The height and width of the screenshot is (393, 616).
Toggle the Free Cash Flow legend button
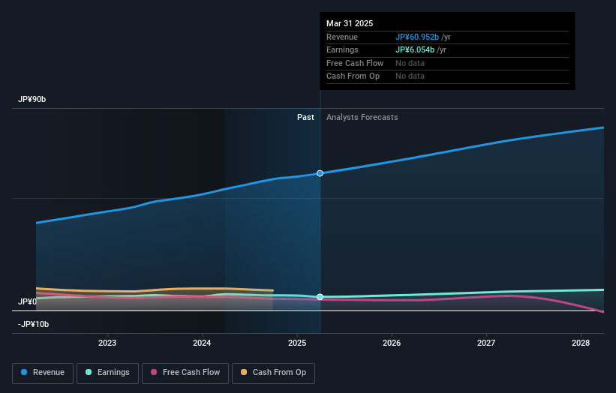(x=185, y=373)
